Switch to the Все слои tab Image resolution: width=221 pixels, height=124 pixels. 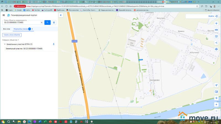pyautogui.click(x=6, y=29)
